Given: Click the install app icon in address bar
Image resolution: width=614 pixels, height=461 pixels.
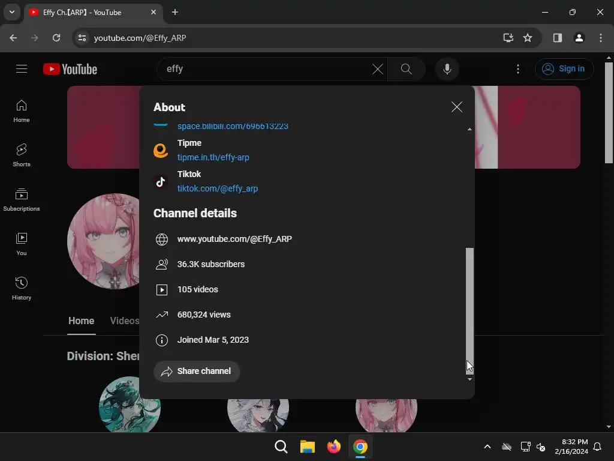Looking at the screenshot, I should coord(508,38).
